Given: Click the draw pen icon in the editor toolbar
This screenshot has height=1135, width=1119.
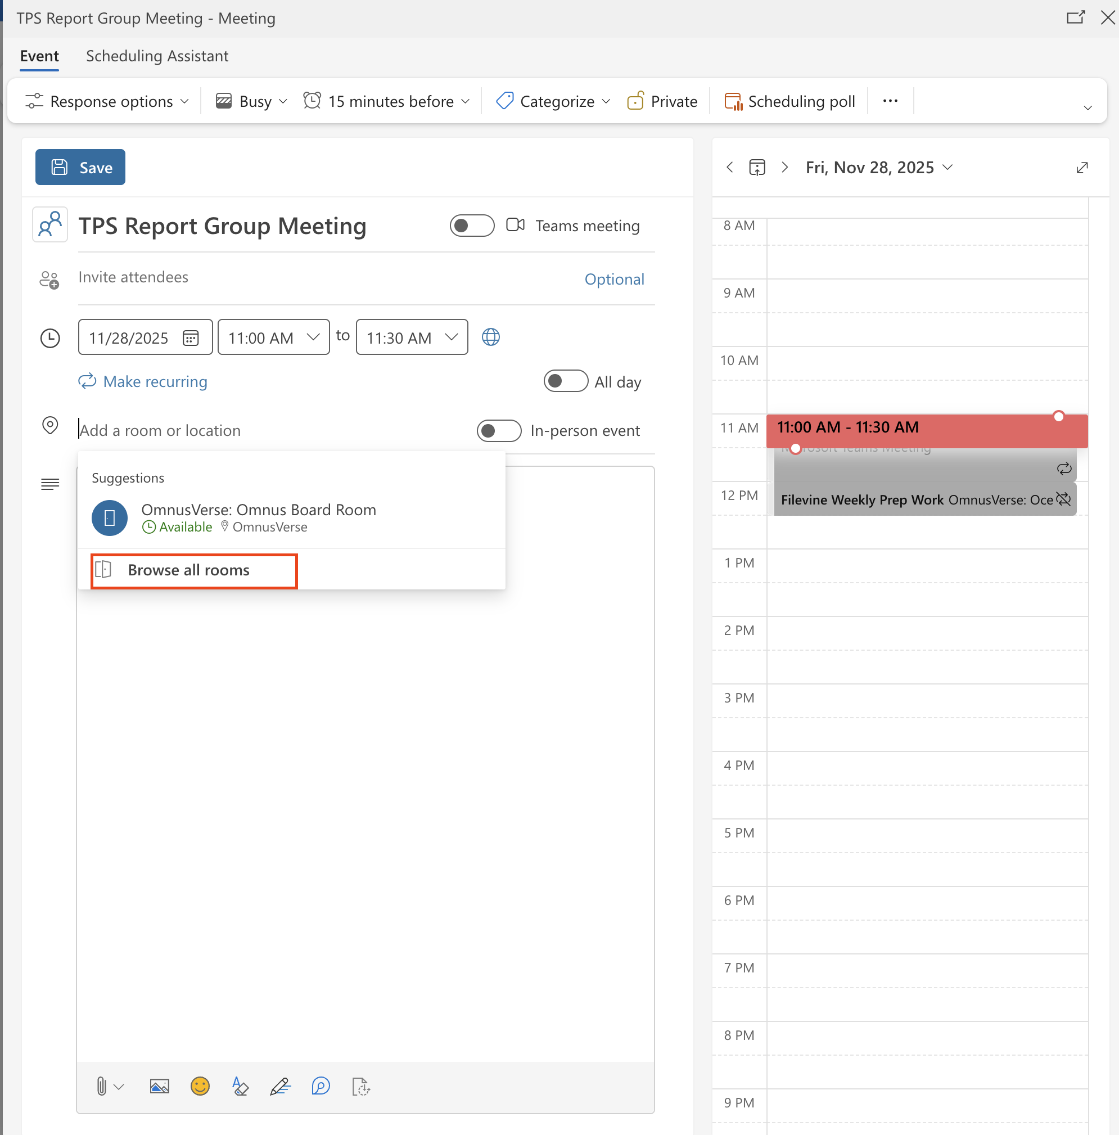Looking at the screenshot, I should pyautogui.click(x=280, y=1086).
